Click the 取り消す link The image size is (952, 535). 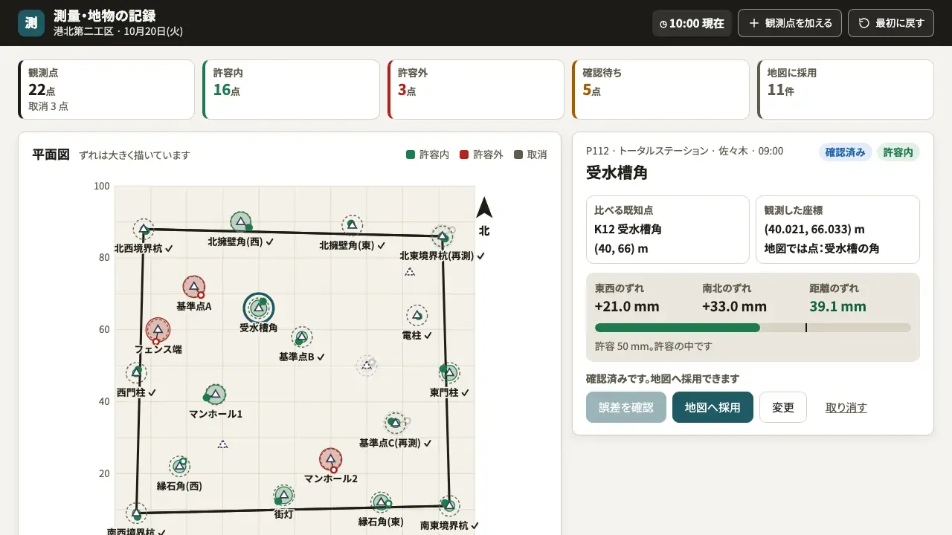click(x=846, y=407)
